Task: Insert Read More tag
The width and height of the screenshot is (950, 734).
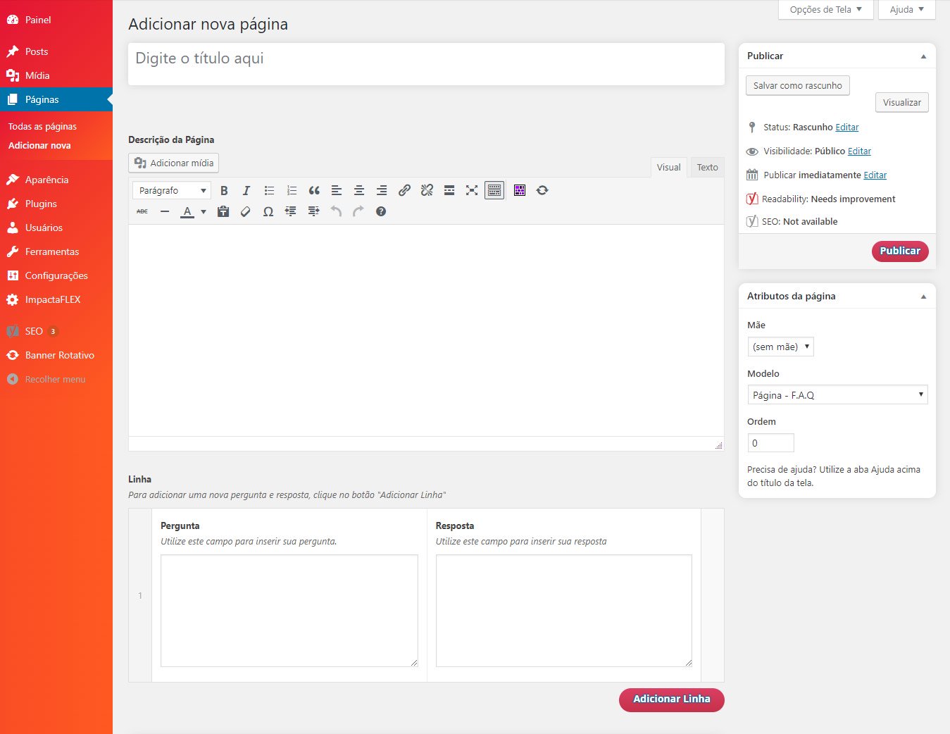Action: [449, 190]
